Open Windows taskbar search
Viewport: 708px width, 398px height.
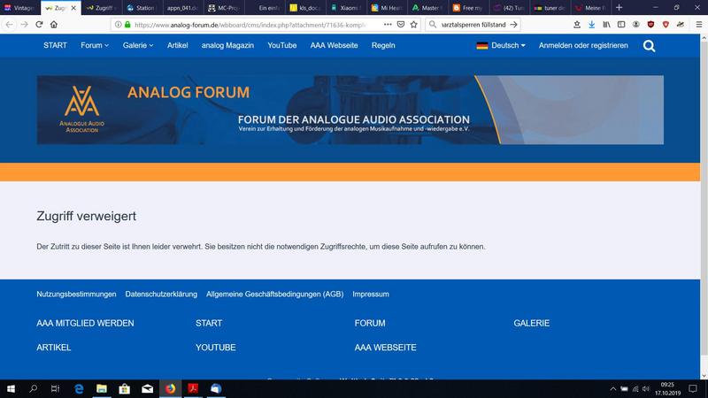pos(33,388)
